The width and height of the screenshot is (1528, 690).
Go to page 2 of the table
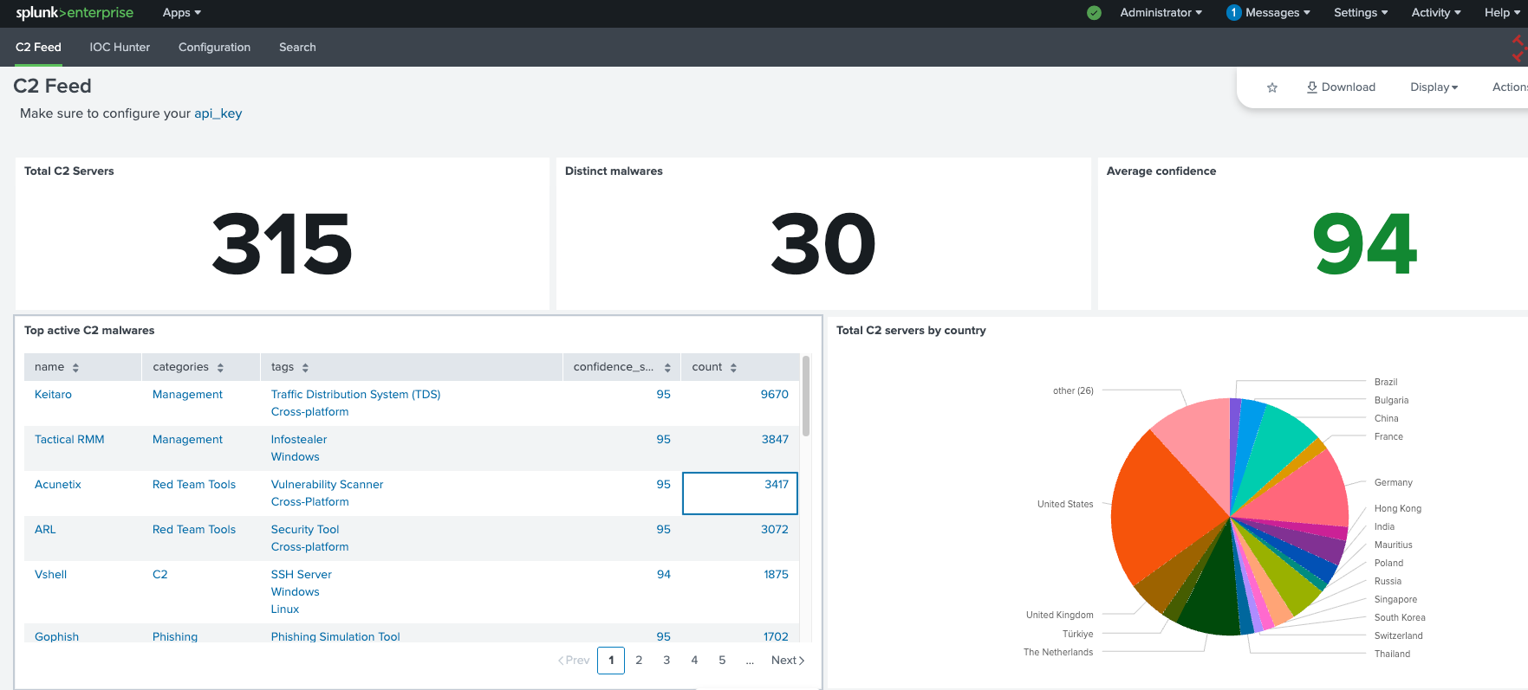tap(639, 660)
